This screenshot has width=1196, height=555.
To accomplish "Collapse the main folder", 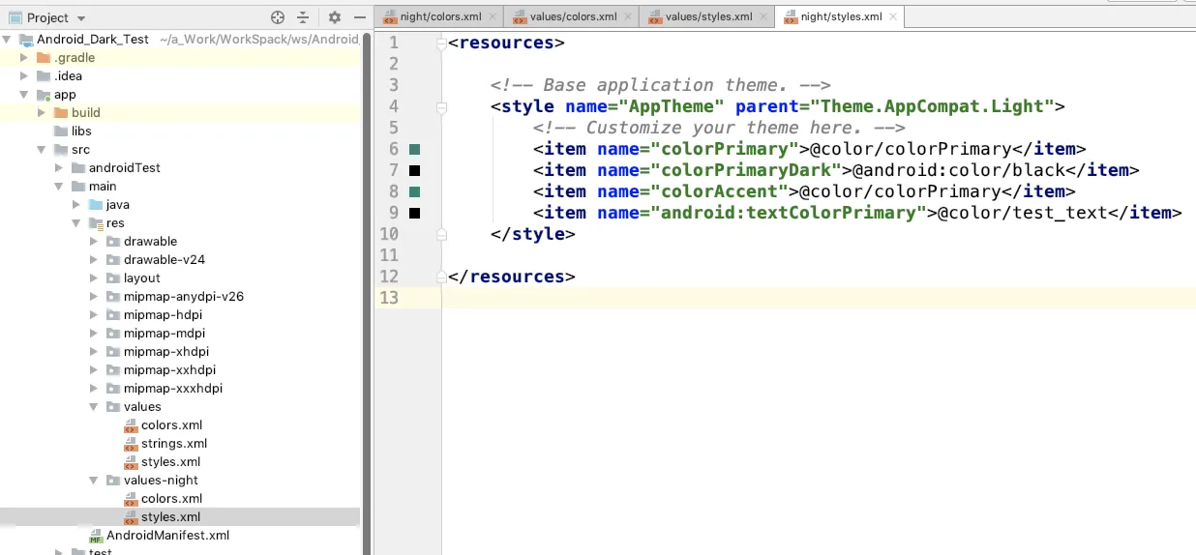I will pos(59,187).
